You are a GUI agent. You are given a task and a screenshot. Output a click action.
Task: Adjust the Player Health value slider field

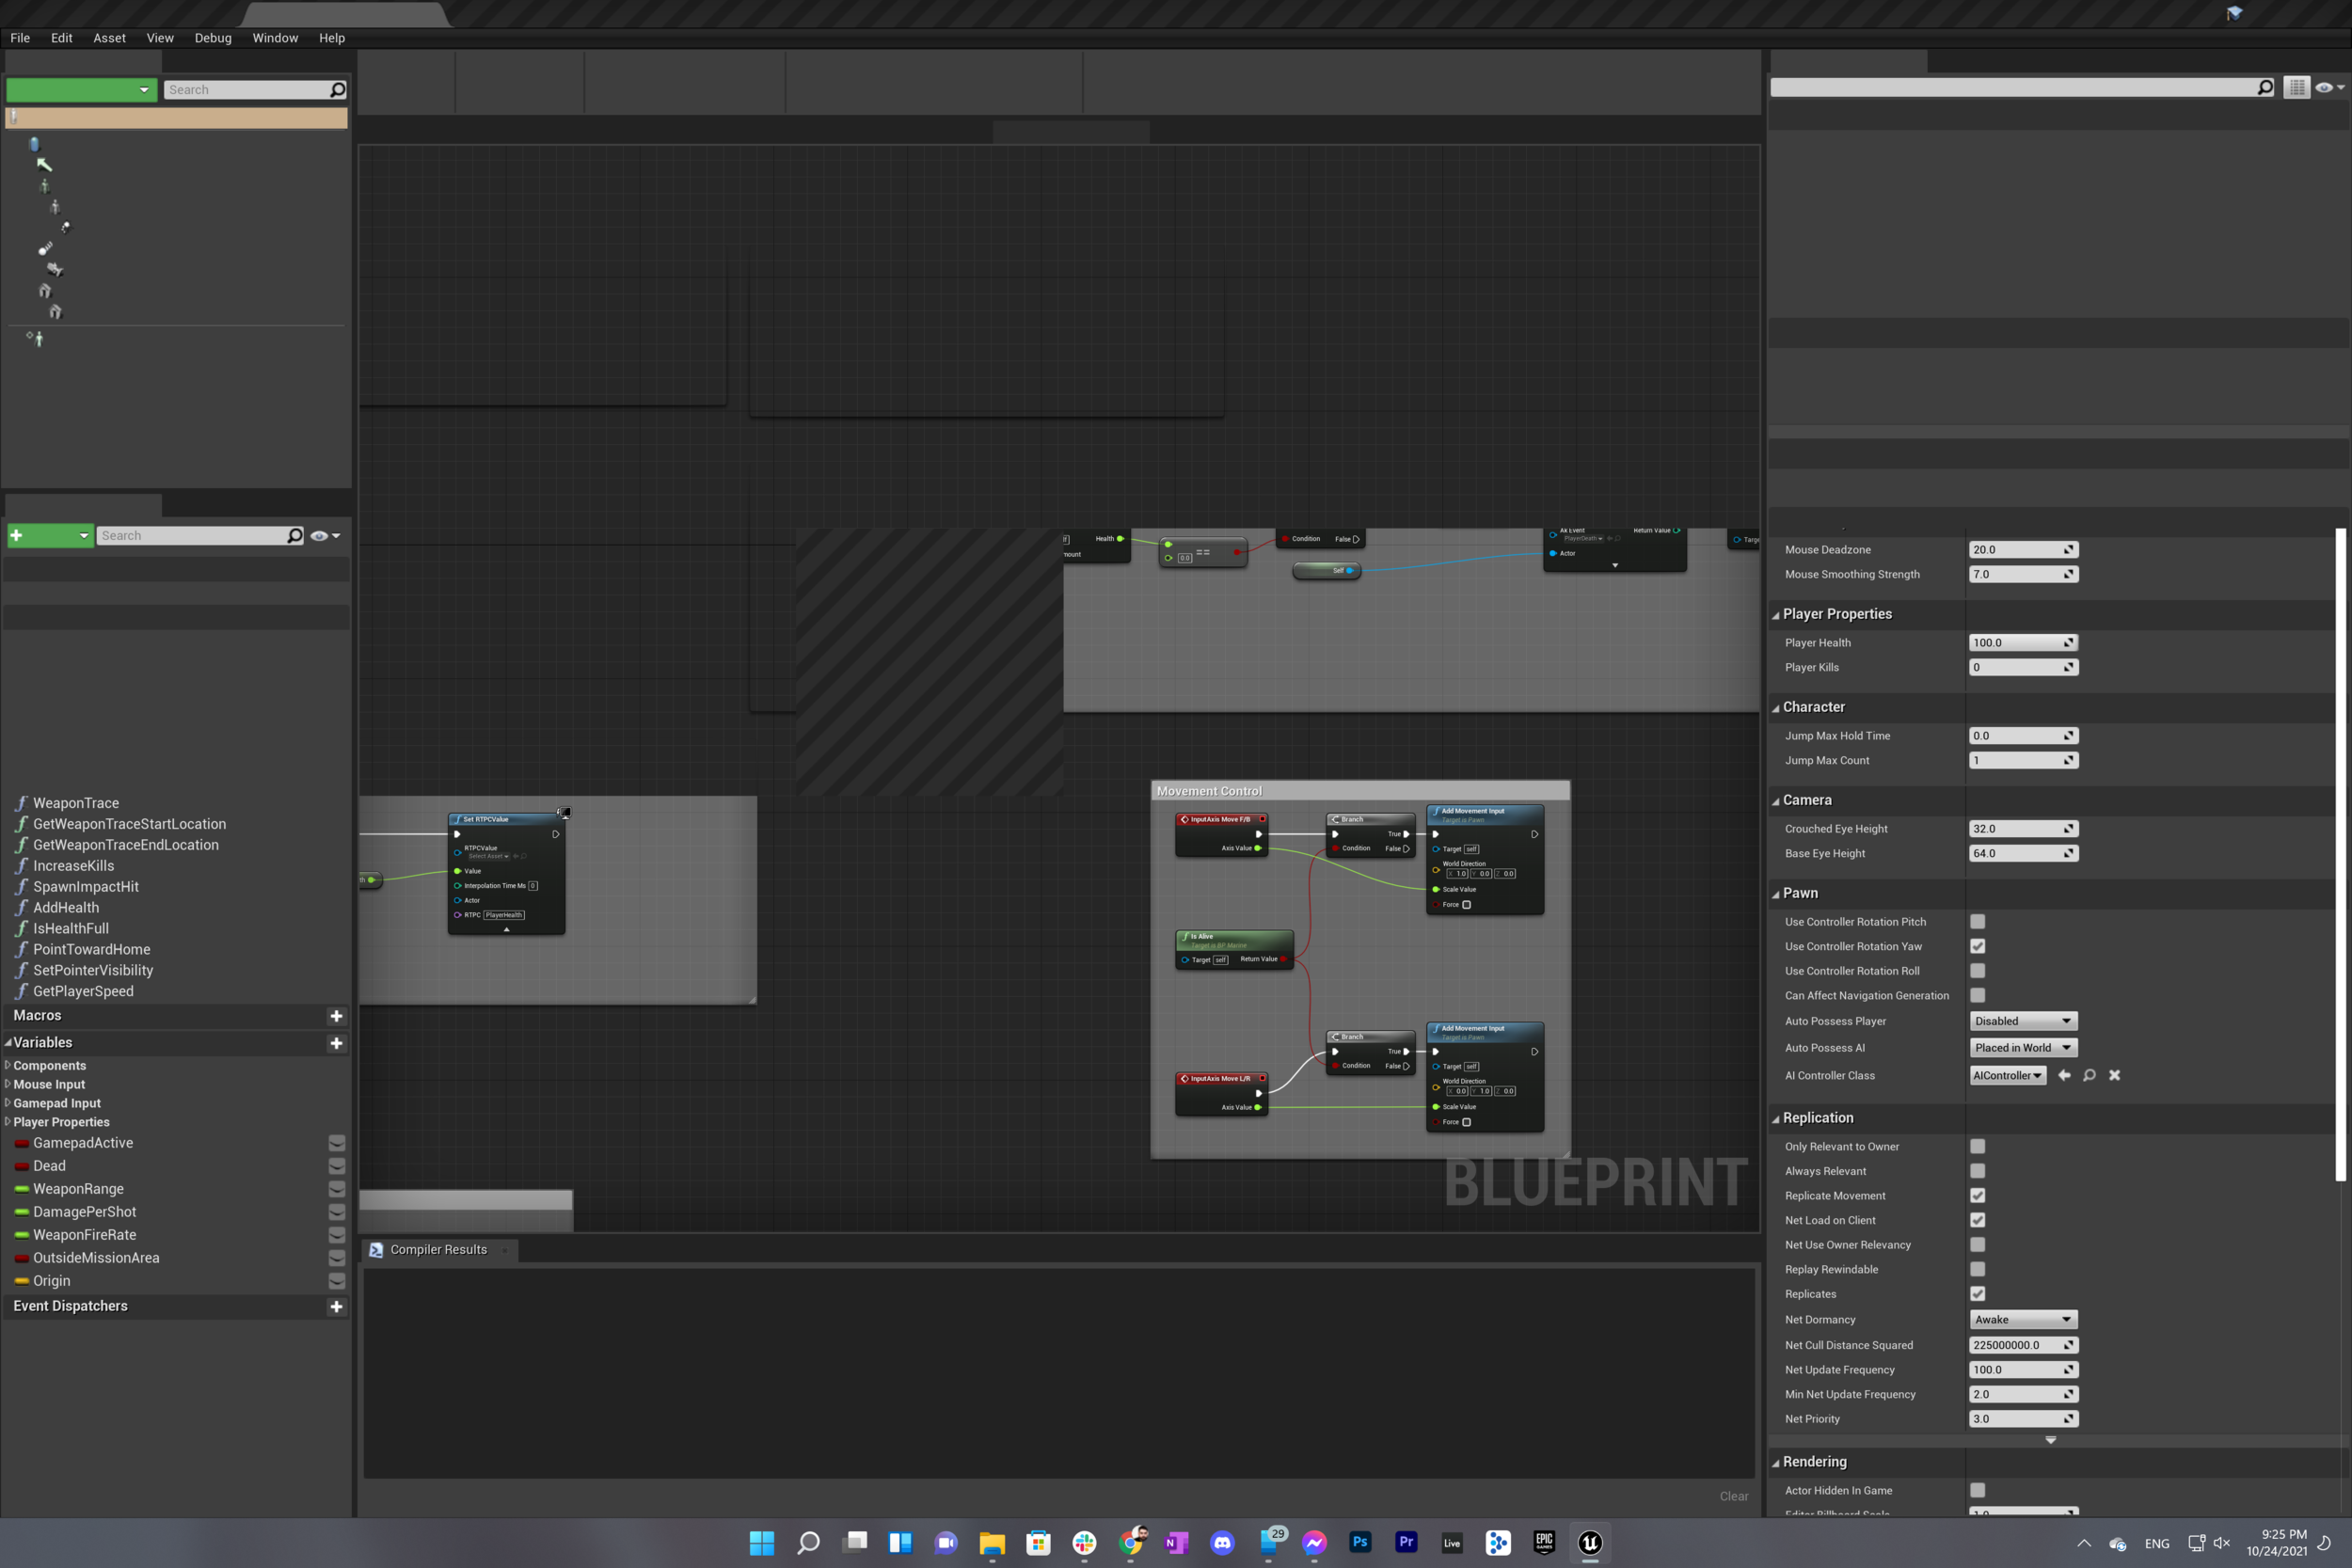pyautogui.click(x=2023, y=643)
